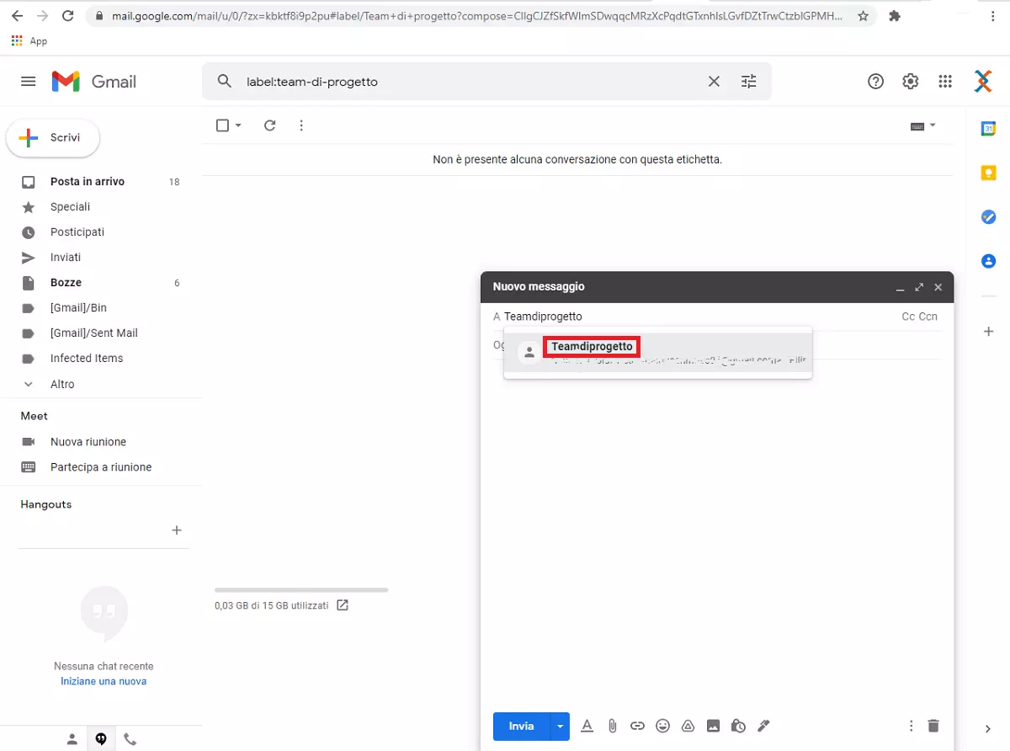Open the Contacts side panel icon
Image resolution: width=1010 pixels, height=751 pixels.
click(989, 261)
